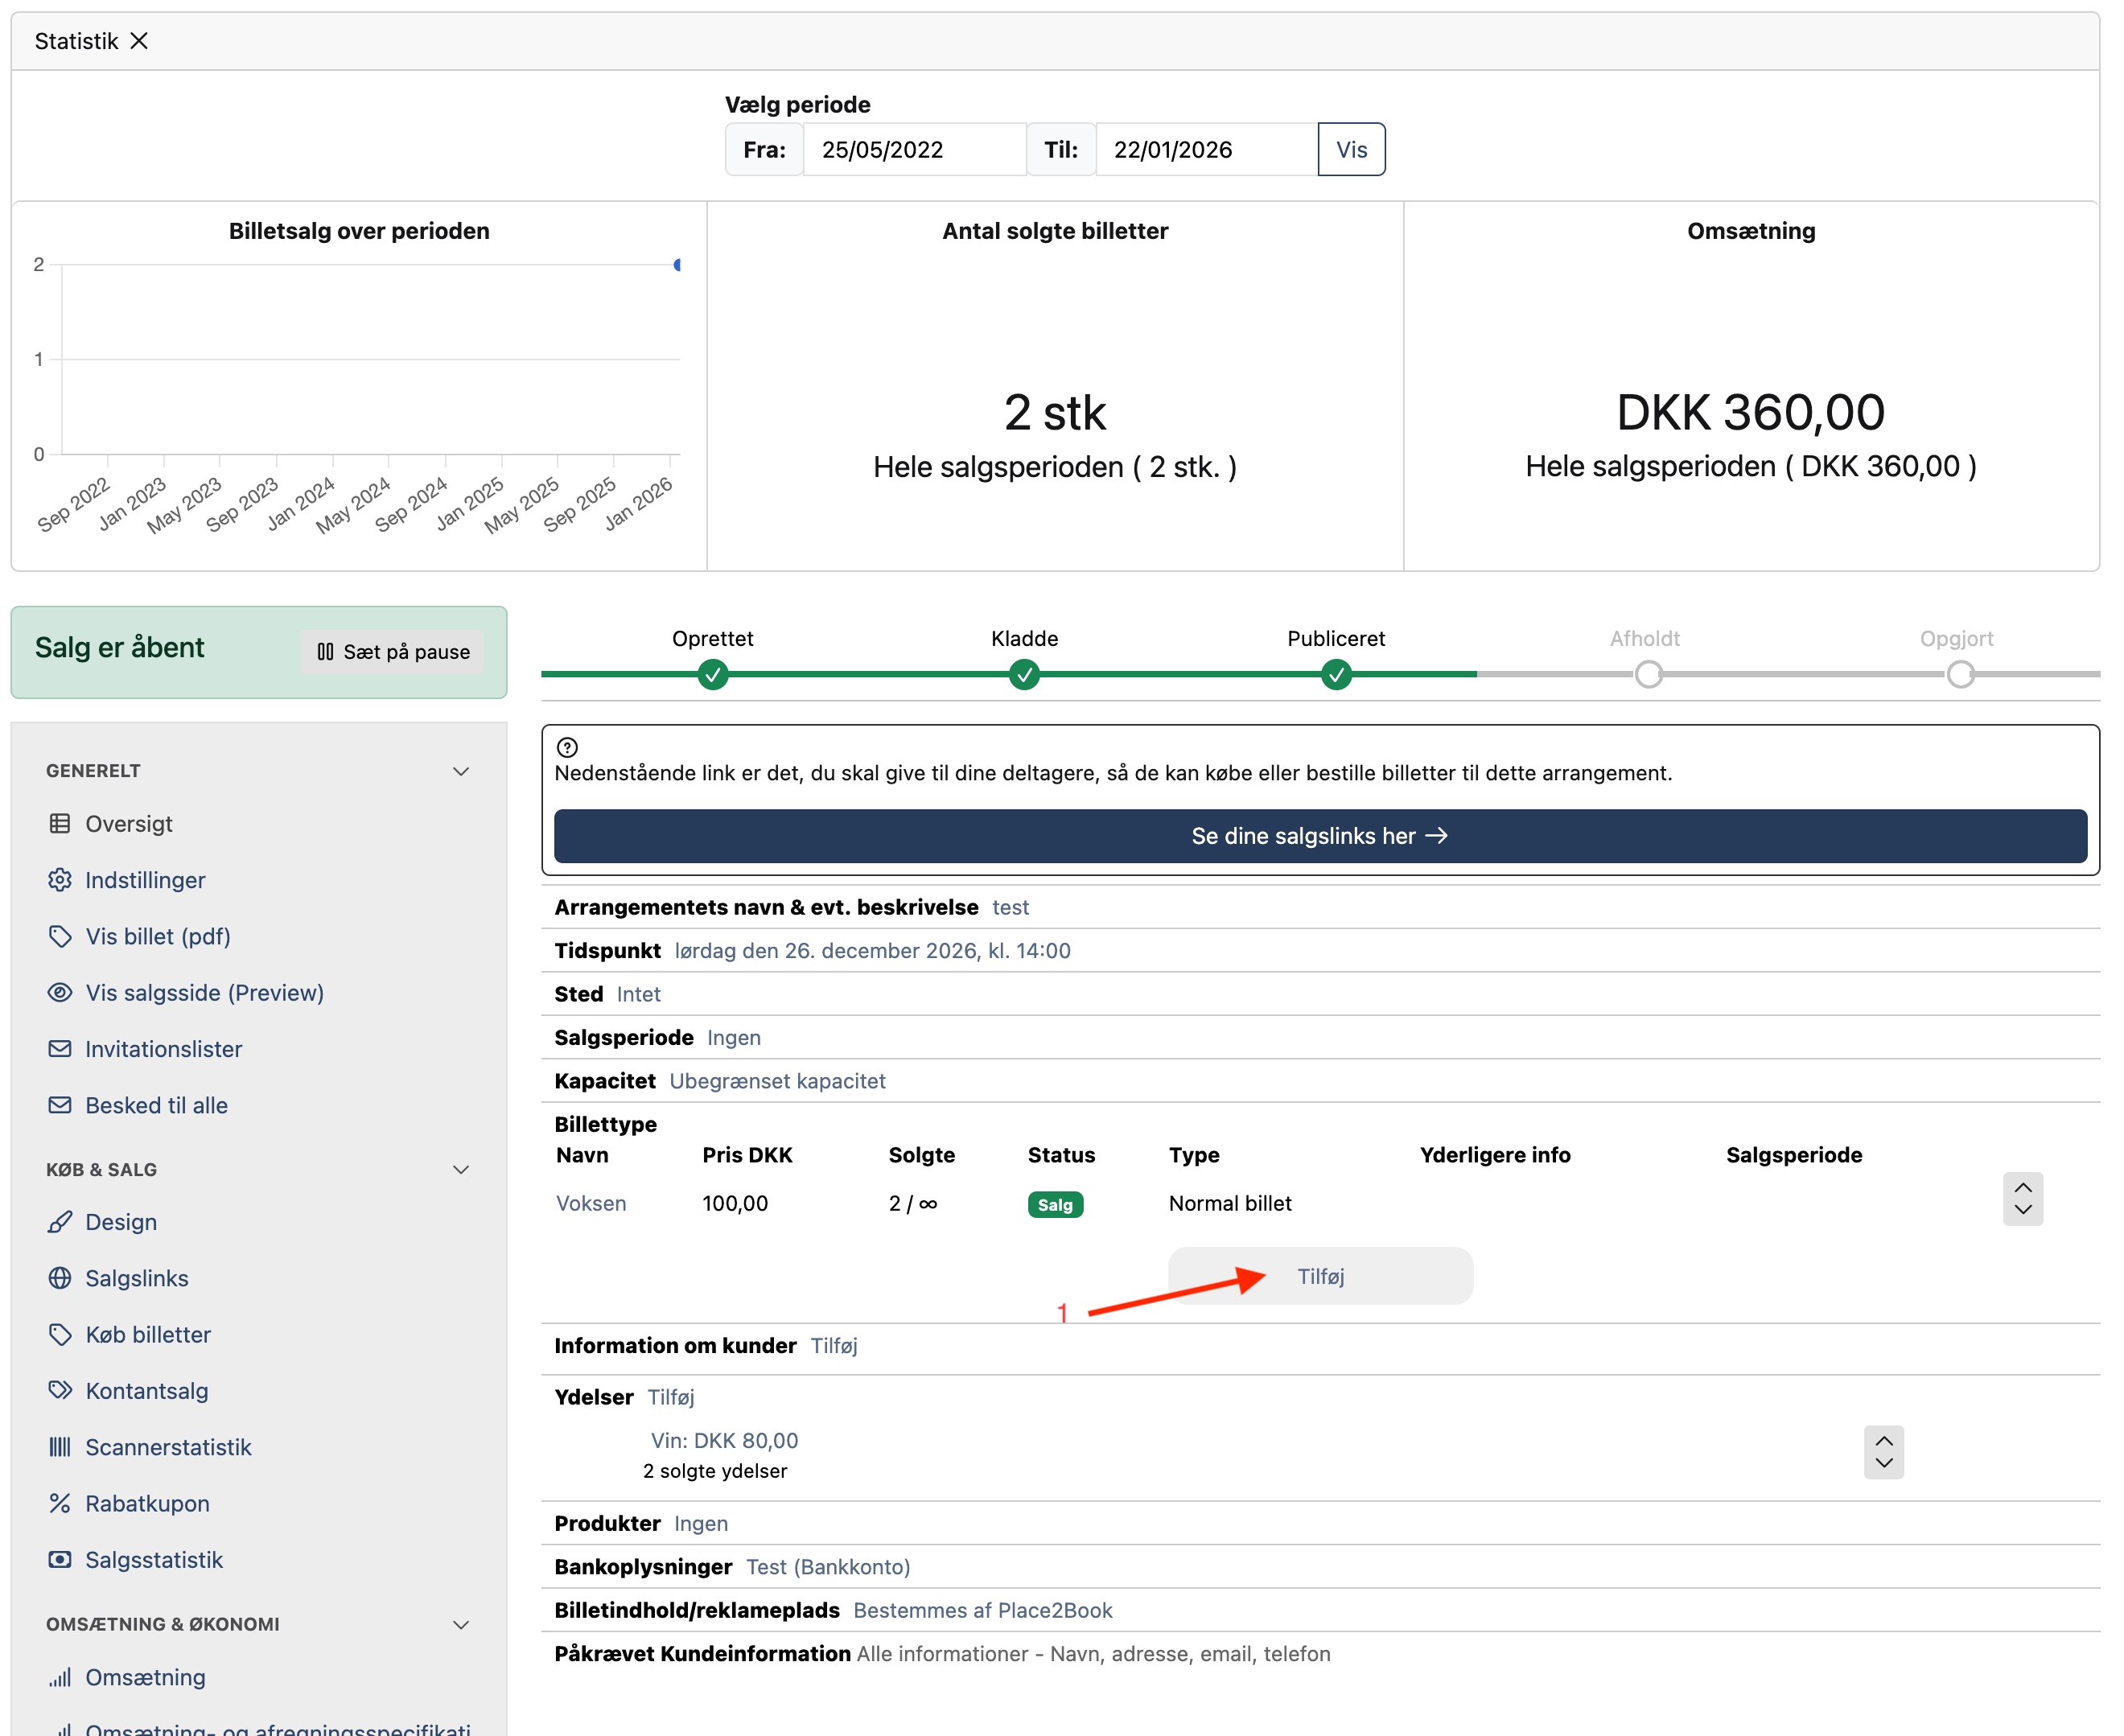Open Oversigt in the sidebar
The height and width of the screenshot is (1736, 2124).
pos(128,824)
